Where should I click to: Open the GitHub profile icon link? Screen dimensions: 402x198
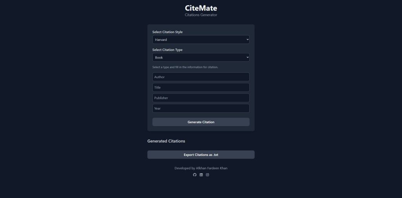click(x=195, y=175)
